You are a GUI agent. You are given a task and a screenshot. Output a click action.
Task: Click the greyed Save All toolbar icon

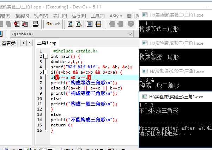coord(8,24)
